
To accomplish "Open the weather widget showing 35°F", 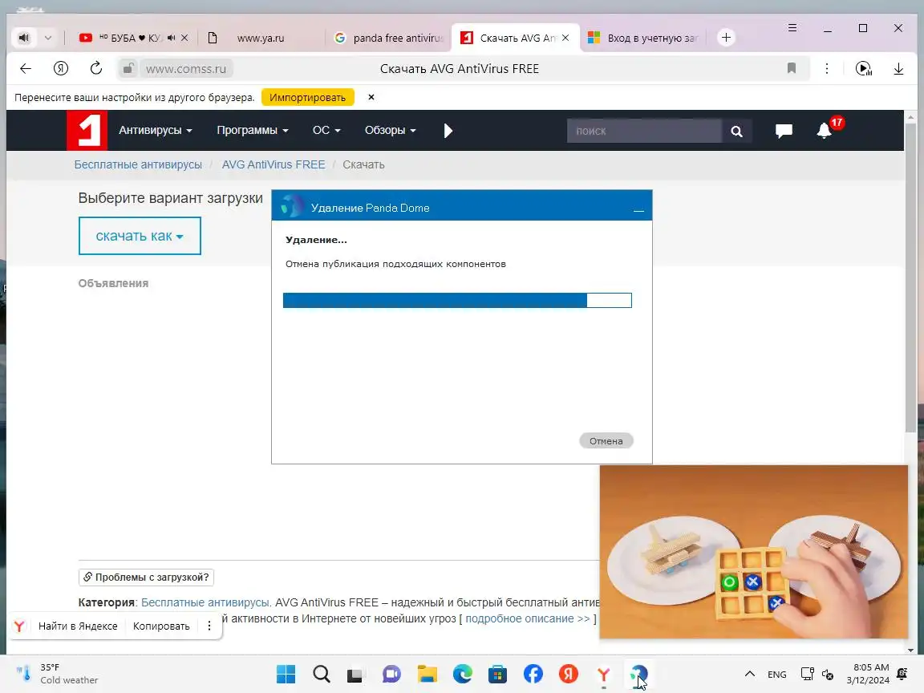I will point(57,674).
